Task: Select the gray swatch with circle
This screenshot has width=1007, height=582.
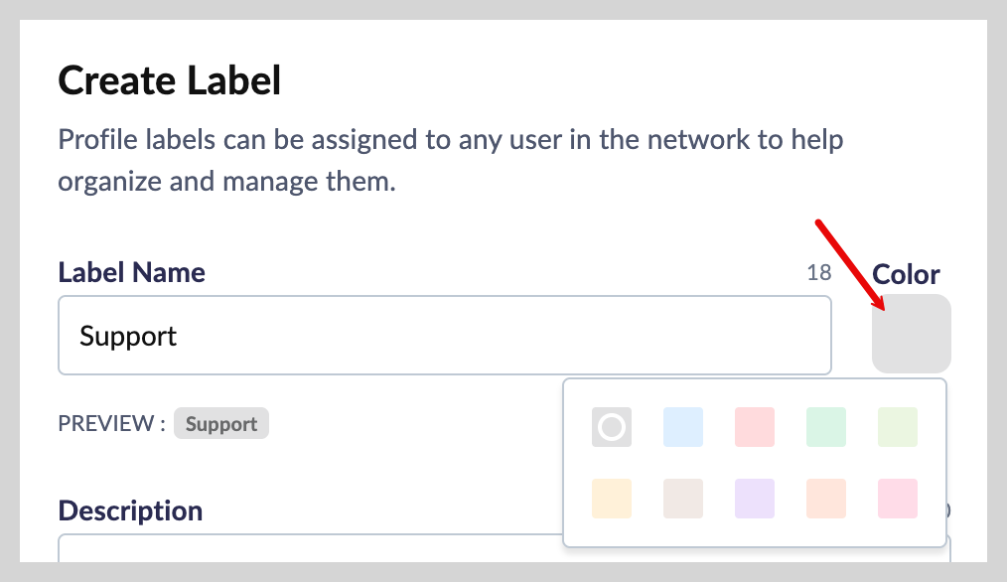Action: pos(612,427)
